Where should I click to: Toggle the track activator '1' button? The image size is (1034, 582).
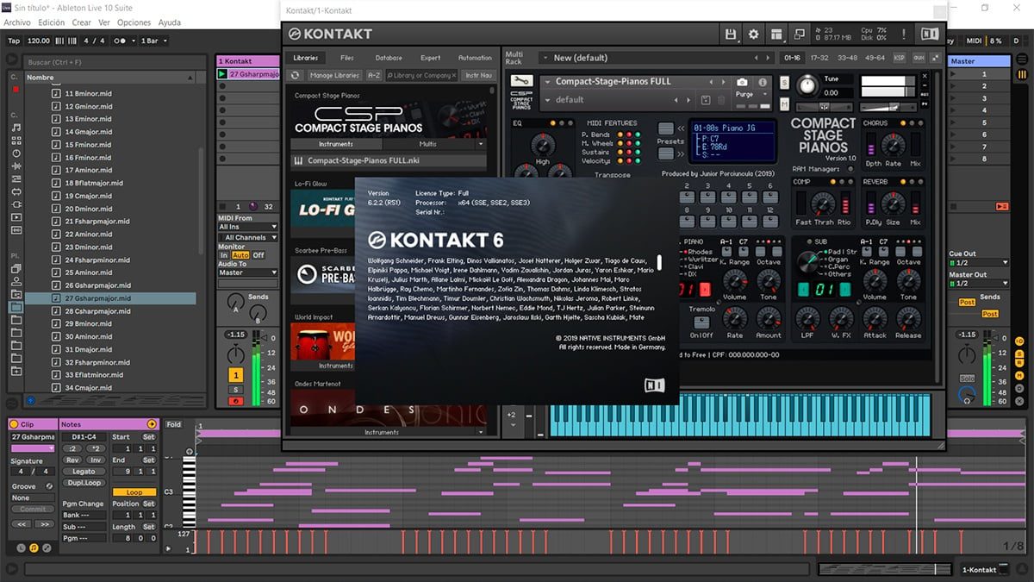[235, 375]
